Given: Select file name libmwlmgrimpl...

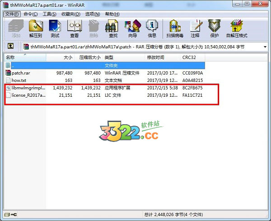Looking at the screenshot, I should [x=28, y=88].
